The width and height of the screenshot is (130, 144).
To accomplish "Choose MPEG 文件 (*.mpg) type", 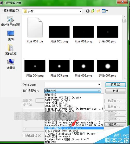I will 74,122.
